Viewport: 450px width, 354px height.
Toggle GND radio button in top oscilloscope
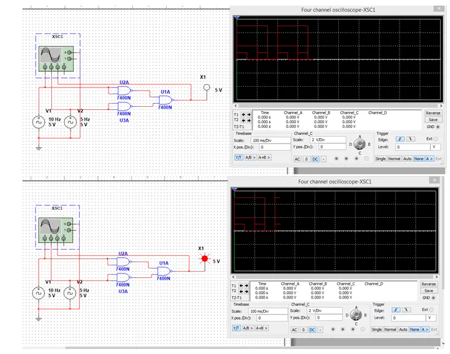pos(438,126)
